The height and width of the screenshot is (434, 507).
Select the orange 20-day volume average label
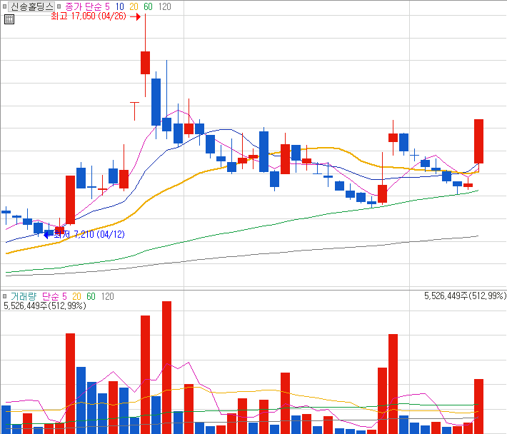(x=76, y=296)
